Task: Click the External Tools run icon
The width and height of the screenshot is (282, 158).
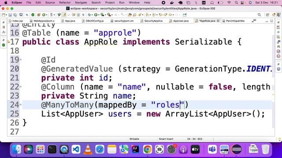Action: pos(109,15)
